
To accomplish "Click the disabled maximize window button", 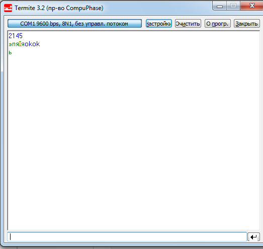I will point(233,6).
